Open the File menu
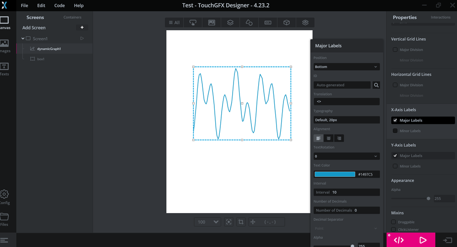457x247 pixels. tap(24, 5)
